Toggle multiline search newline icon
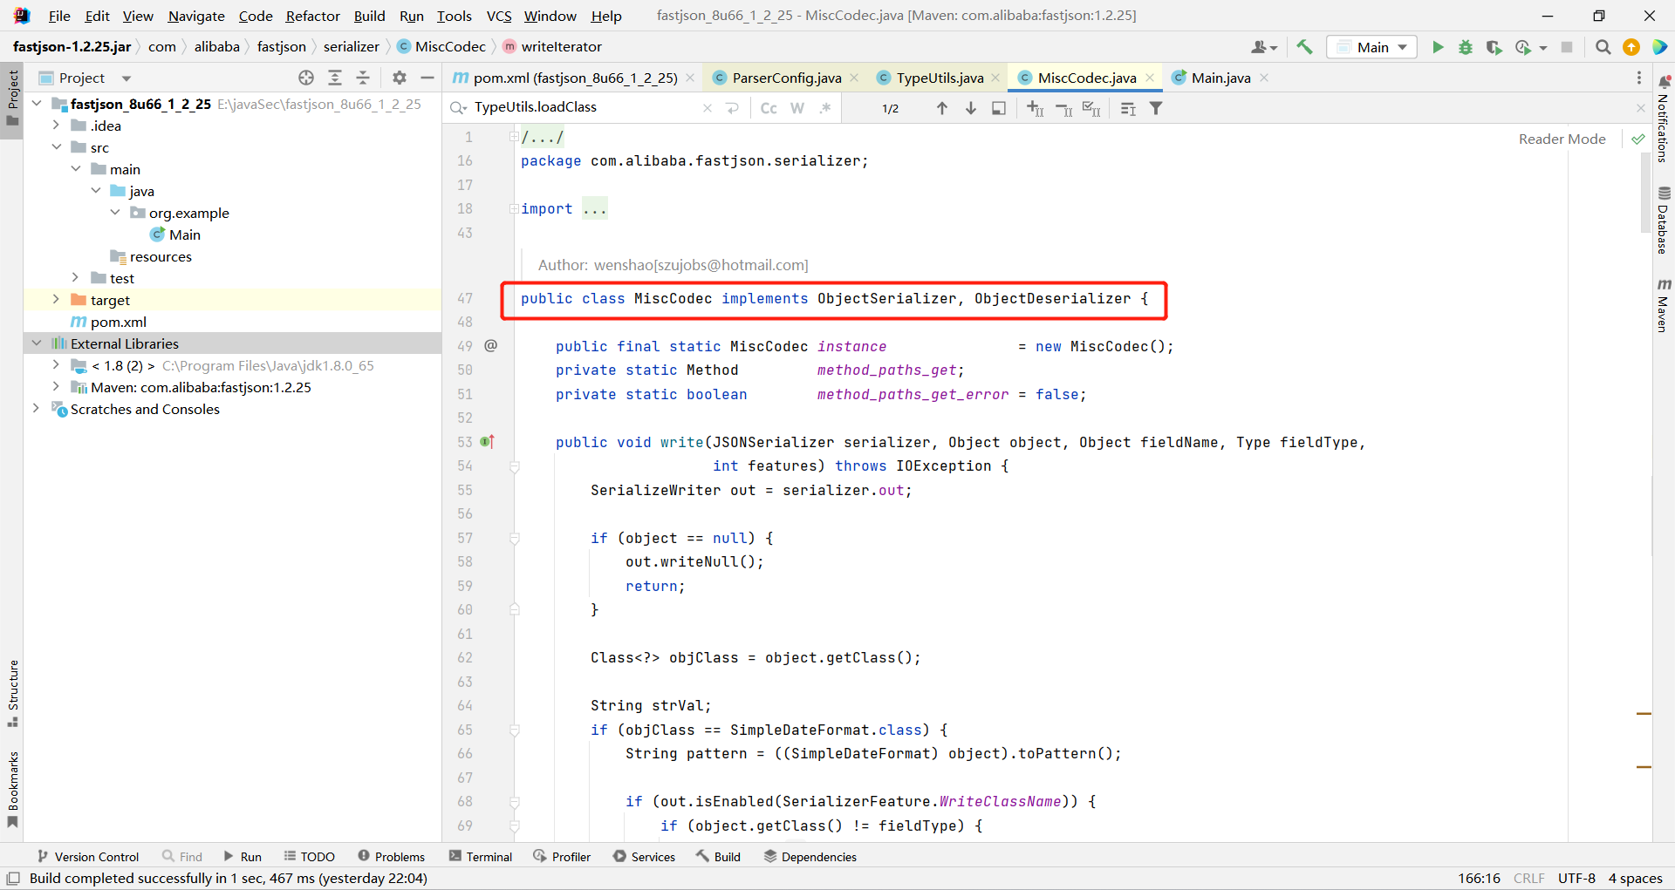Image resolution: width=1675 pixels, height=890 pixels. coord(733,108)
